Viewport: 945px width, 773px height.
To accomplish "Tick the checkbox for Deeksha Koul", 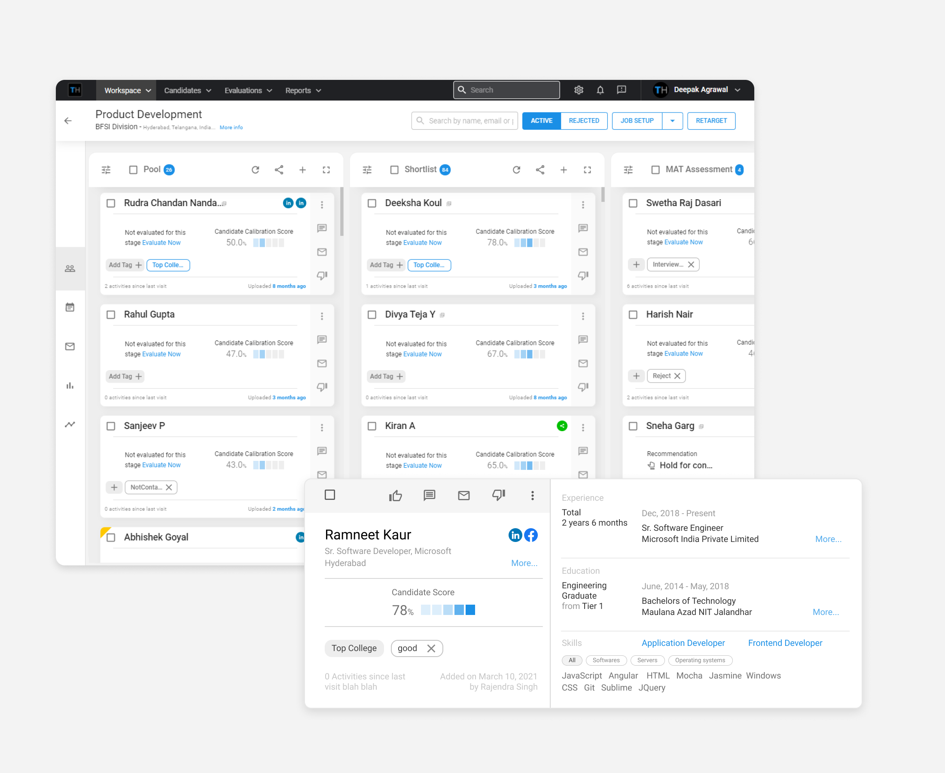I will point(372,204).
